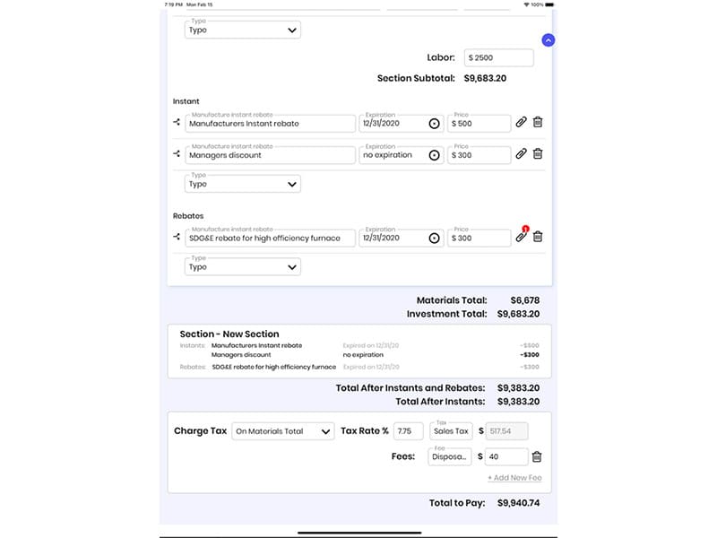Screen dimensions: 717x538
Task: Toggle expiration on Manufacturers Instant rebate
Action: point(435,124)
